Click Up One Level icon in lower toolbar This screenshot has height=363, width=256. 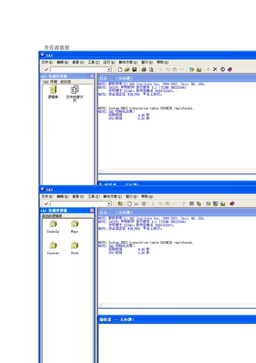click(120, 204)
